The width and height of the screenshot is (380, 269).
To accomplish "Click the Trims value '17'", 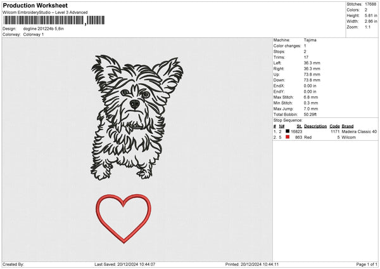I will 306,57.
